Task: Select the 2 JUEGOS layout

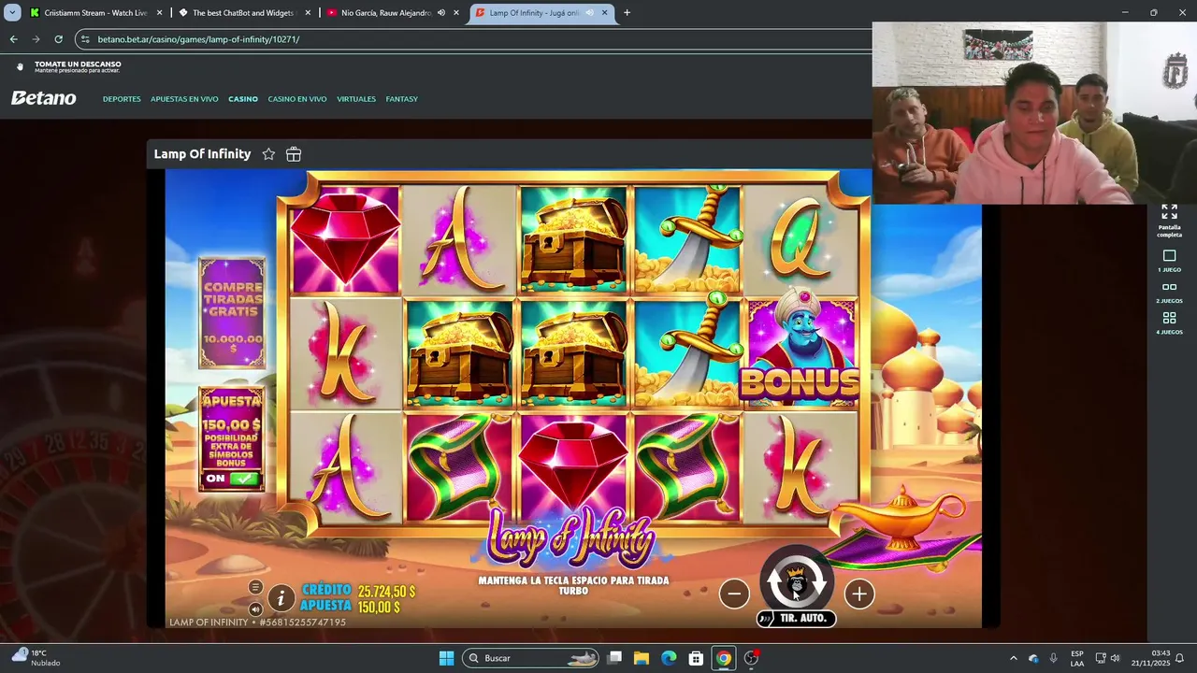Action: click(1169, 293)
